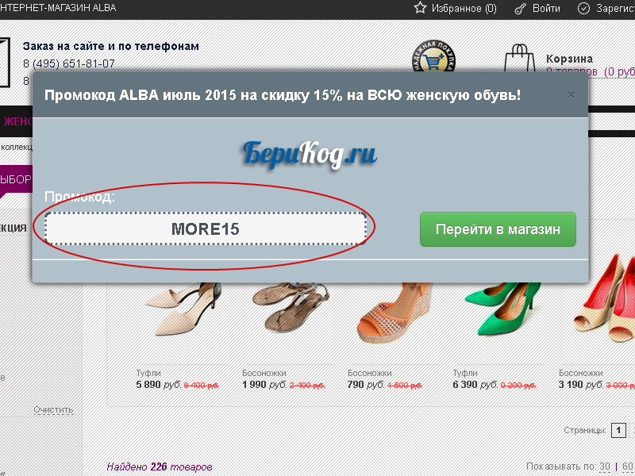Open the Босоножки 1 990 руб. product
The height and width of the screenshot is (476, 635).
[283, 379]
